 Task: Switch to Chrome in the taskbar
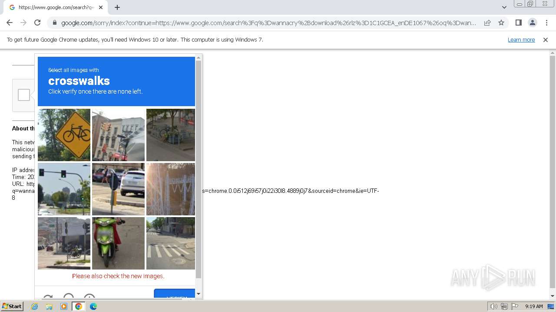pos(79,306)
